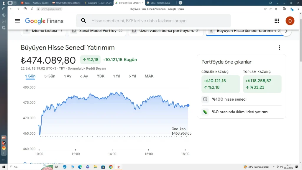Viewport: 302px width, 170px height.
Task: Click the search magnifier icon
Action: (83, 21)
